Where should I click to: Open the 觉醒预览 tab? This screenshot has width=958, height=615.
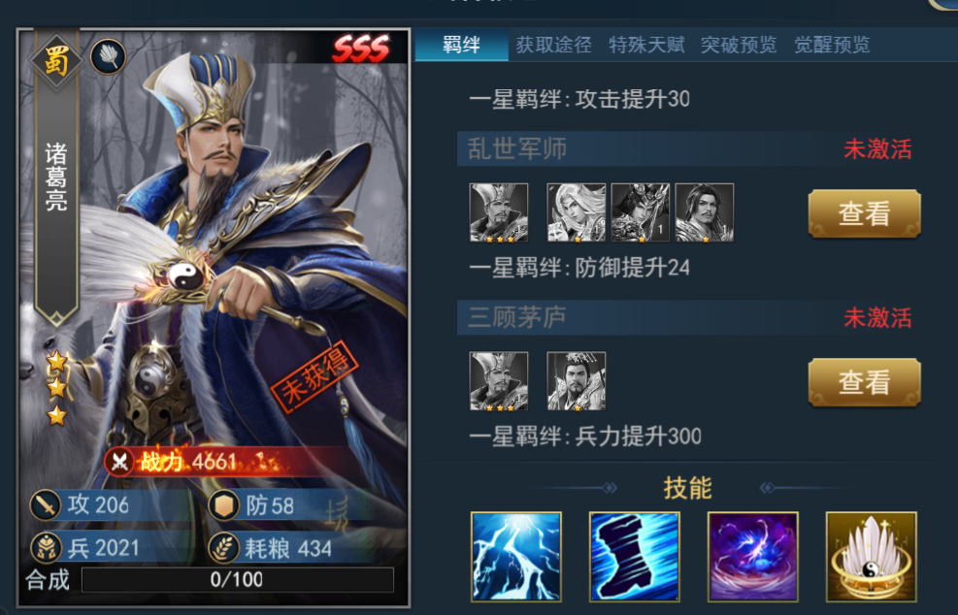point(832,45)
